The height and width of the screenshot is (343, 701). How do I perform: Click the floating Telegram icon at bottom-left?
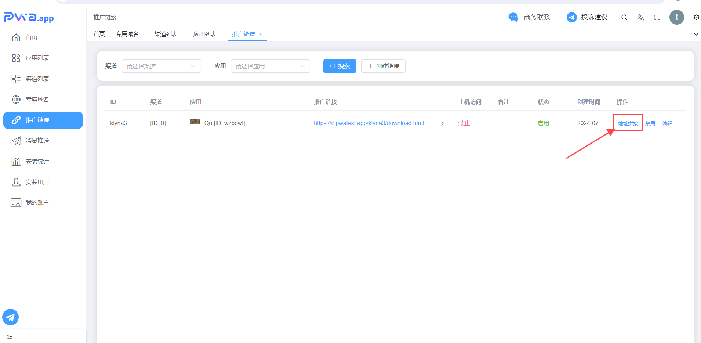11,317
